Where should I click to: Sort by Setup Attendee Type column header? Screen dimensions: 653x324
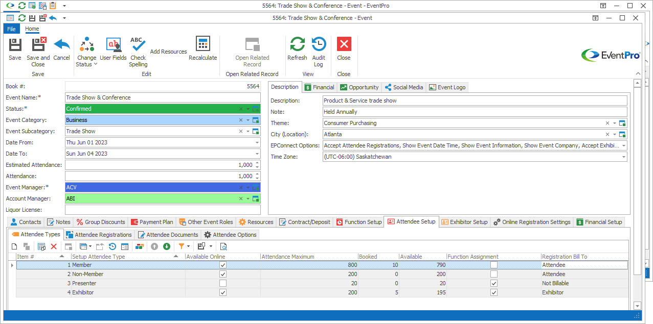tap(128, 257)
